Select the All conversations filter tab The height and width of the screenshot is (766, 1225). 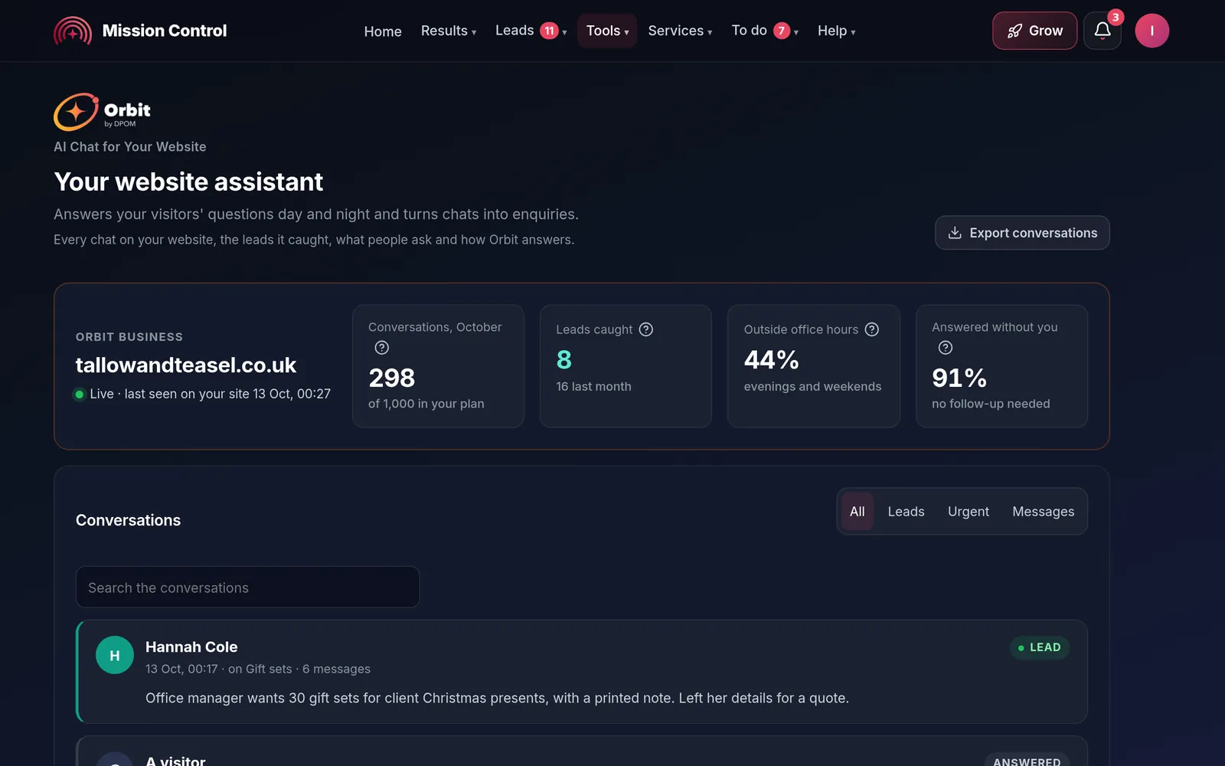click(x=857, y=512)
